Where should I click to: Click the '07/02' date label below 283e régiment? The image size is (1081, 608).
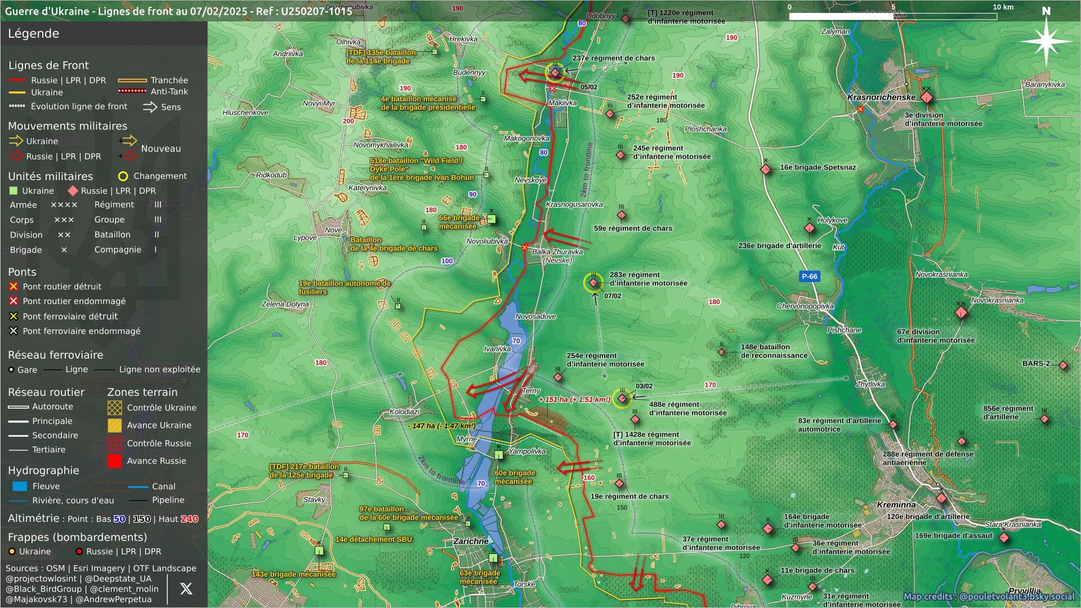pyautogui.click(x=613, y=296)
